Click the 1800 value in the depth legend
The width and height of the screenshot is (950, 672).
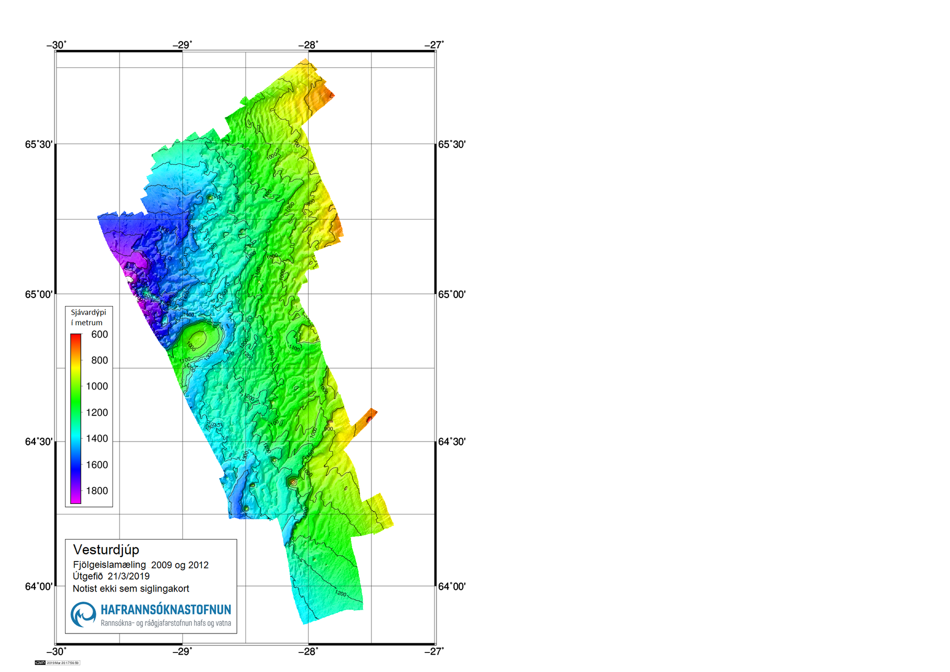pos(97,490)
